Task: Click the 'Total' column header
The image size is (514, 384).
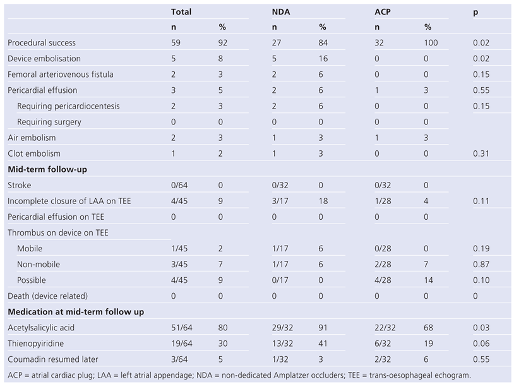Action: click(x=181, y=12)
